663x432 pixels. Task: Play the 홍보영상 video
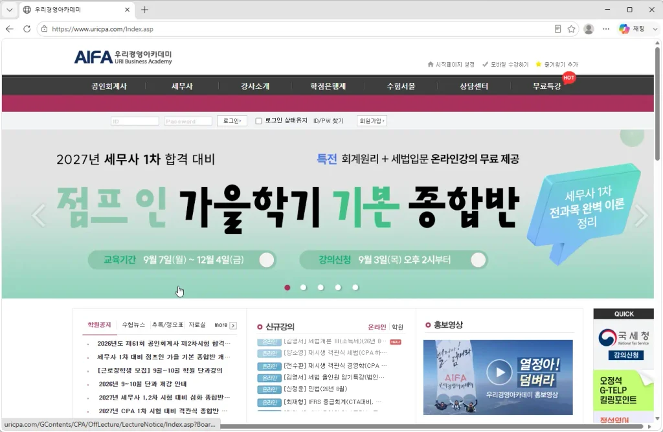point(499,372)
